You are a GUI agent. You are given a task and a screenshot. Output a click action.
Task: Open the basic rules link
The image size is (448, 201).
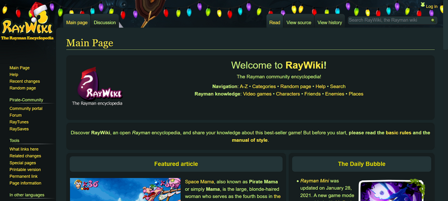coord(399,133)
